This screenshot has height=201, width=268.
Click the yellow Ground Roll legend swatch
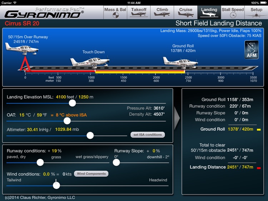(x=259, y=130)
